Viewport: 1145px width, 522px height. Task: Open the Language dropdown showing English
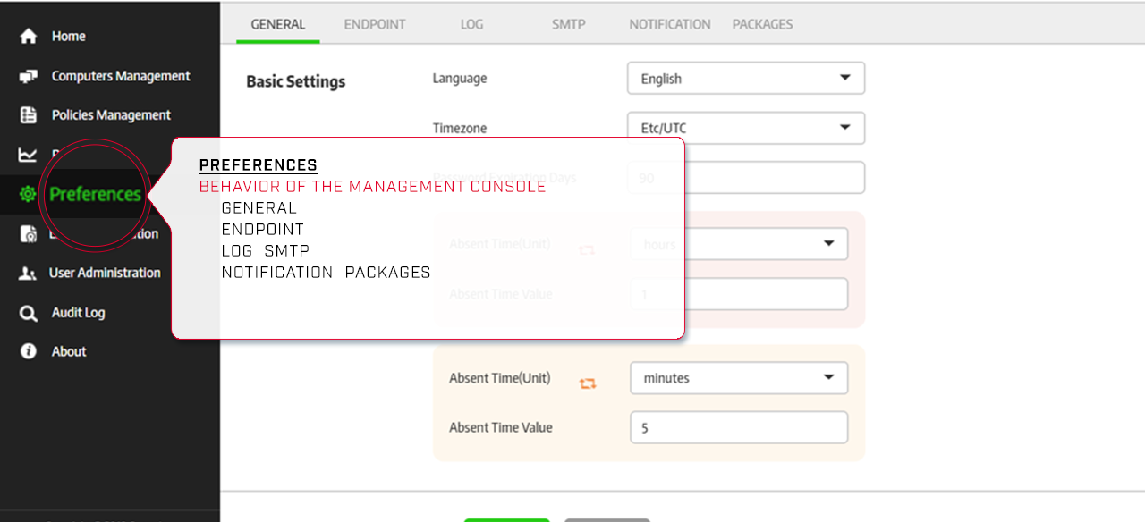point(746,78)
